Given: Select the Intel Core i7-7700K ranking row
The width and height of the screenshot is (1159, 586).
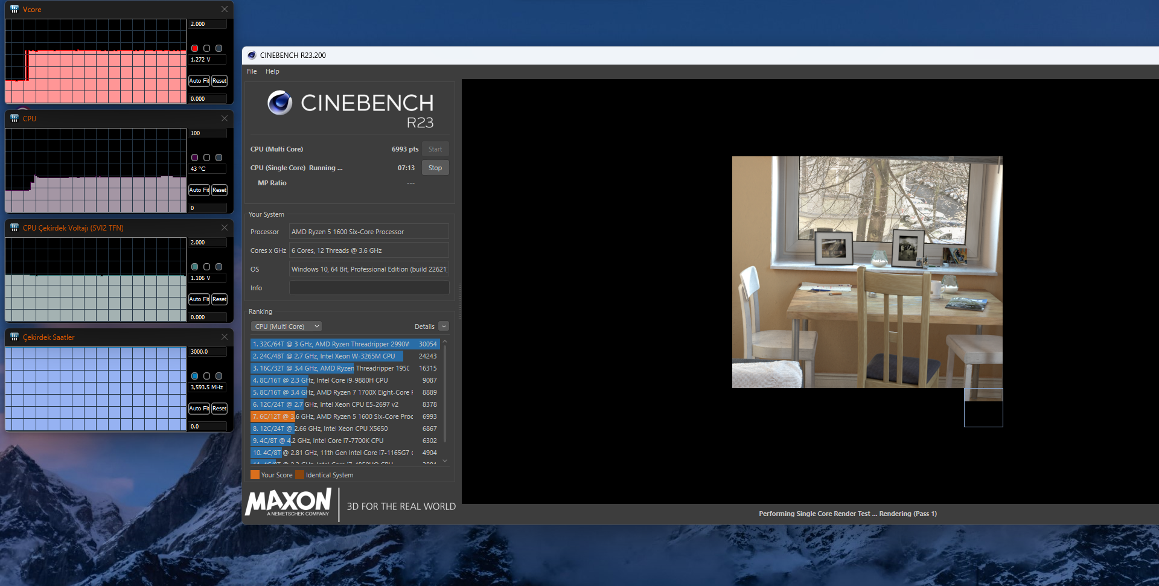Looking at the screenshot, I should [345, 441].
